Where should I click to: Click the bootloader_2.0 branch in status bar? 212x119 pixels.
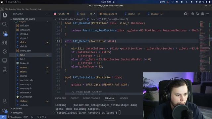pyautogui.click(x=18, y=117)
